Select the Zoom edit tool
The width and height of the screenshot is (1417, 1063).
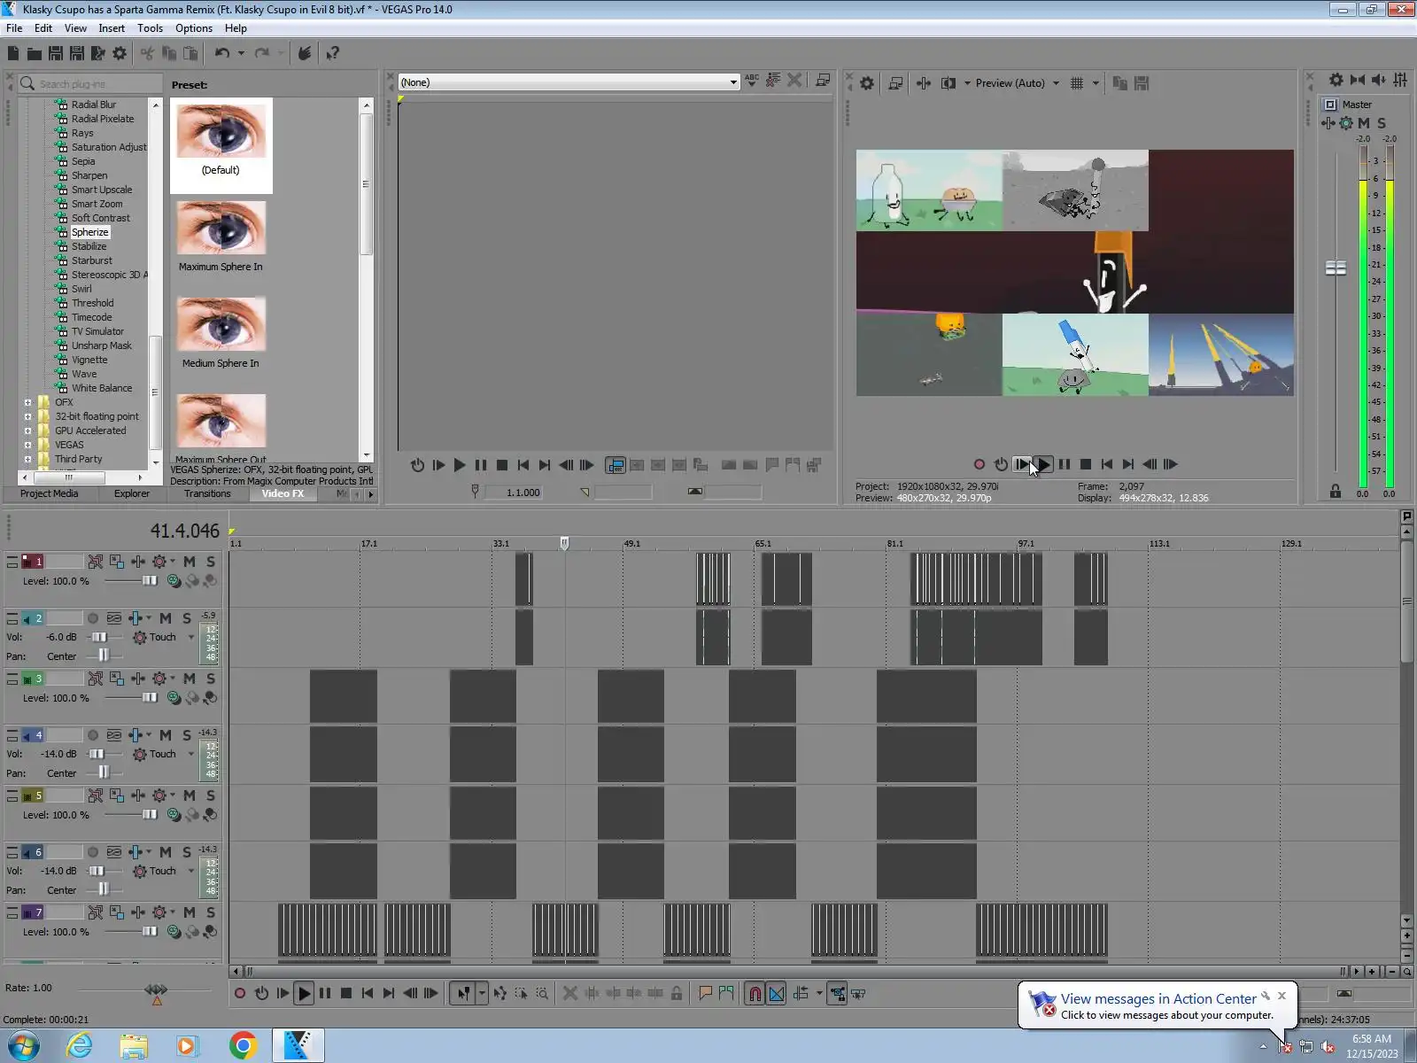click(x=542, y=994)
